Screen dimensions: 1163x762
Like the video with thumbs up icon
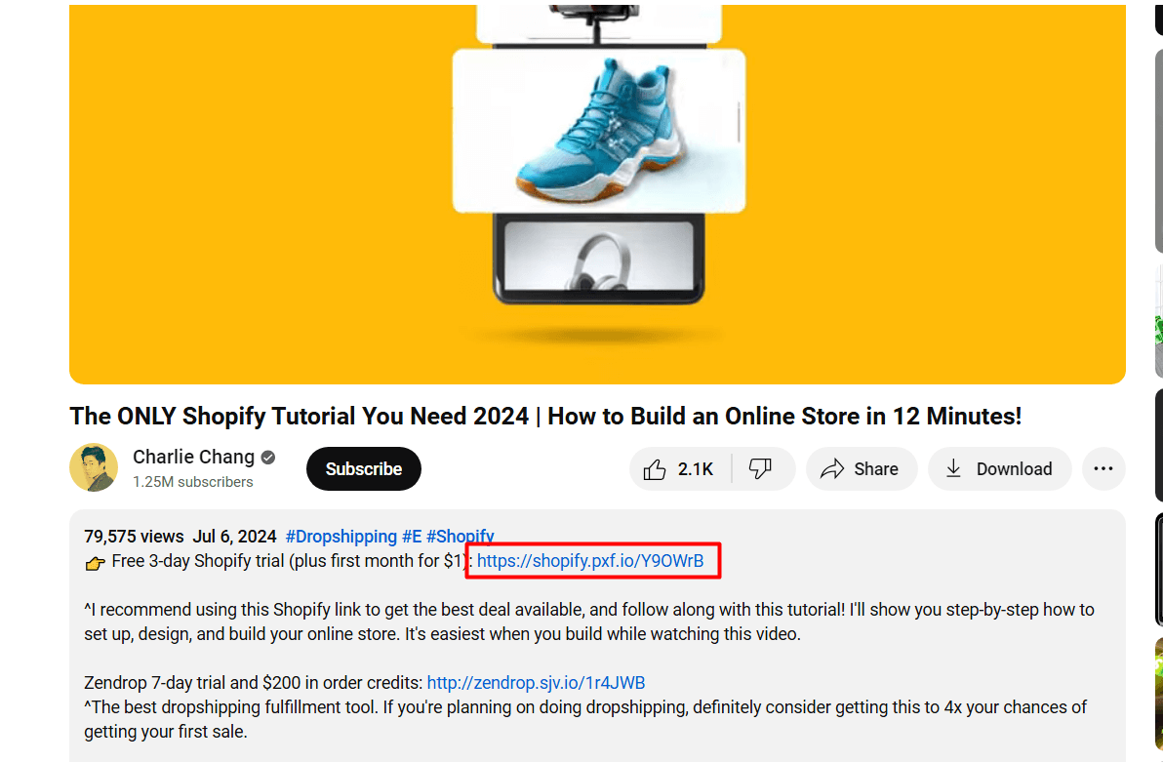click(x=654, y=469)
